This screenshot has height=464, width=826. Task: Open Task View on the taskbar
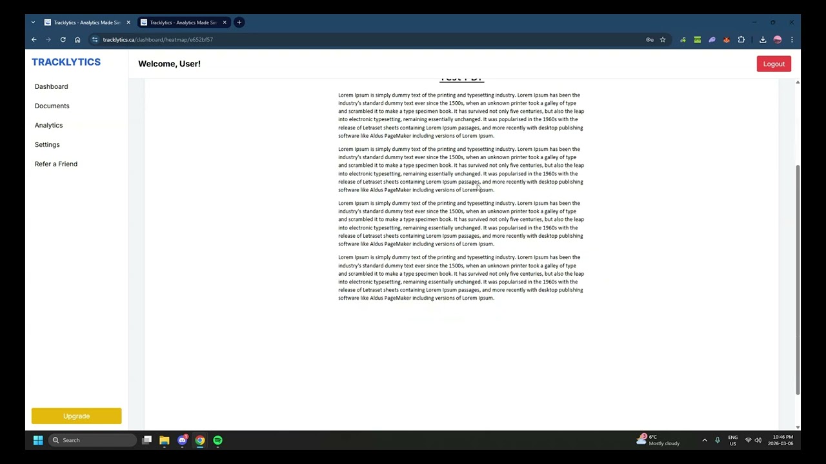click(147, 440)
